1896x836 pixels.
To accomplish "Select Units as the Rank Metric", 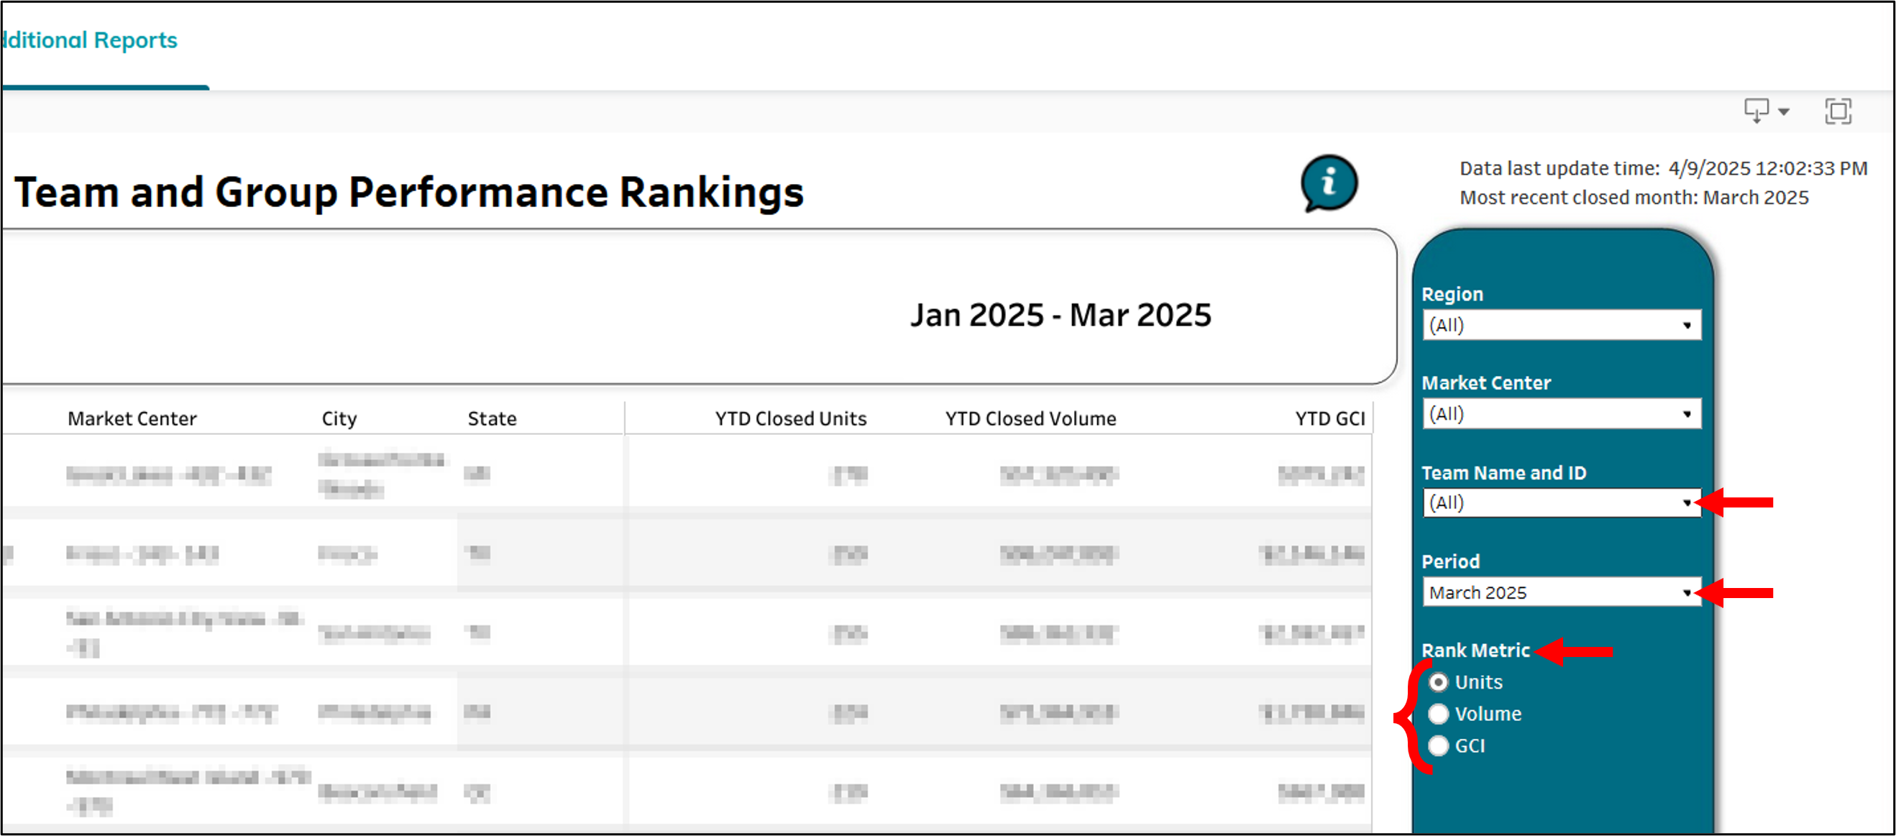I will tap(1437, 682).
